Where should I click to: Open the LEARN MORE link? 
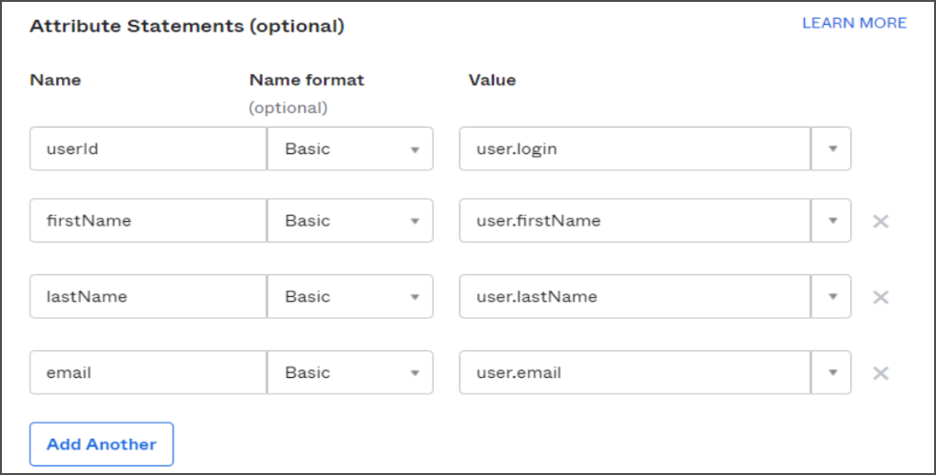(x=854, y=23)
